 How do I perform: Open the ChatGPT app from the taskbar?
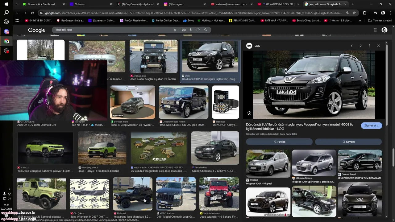(6, 22)
